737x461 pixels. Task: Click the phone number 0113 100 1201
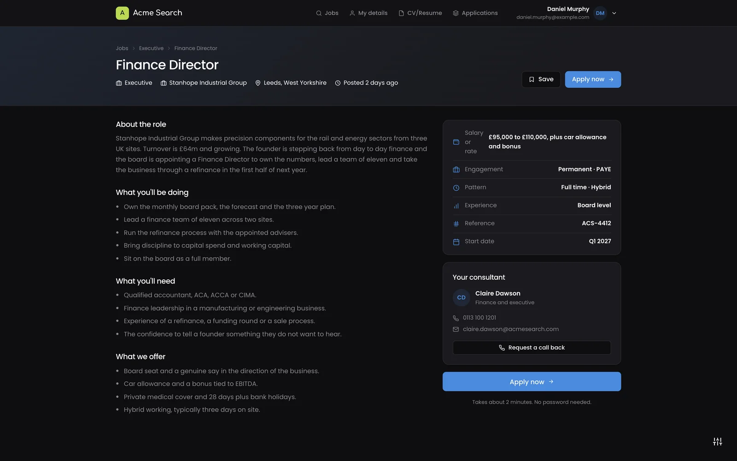click(480, 318)
